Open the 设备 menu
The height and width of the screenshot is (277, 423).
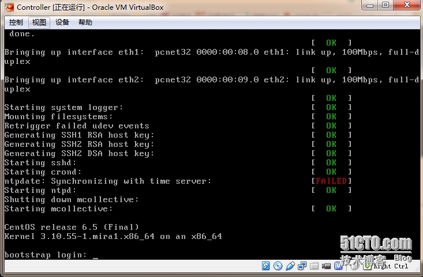(x=62, y=22)
